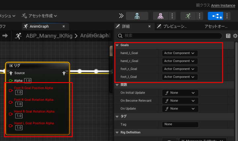
Task: Open the skeleton editor mode icon
Action: (137, 16)
